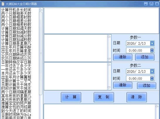Screen dimensions: 160x119
Task: Click the 清除 button under 参数一
Action: 123,57
